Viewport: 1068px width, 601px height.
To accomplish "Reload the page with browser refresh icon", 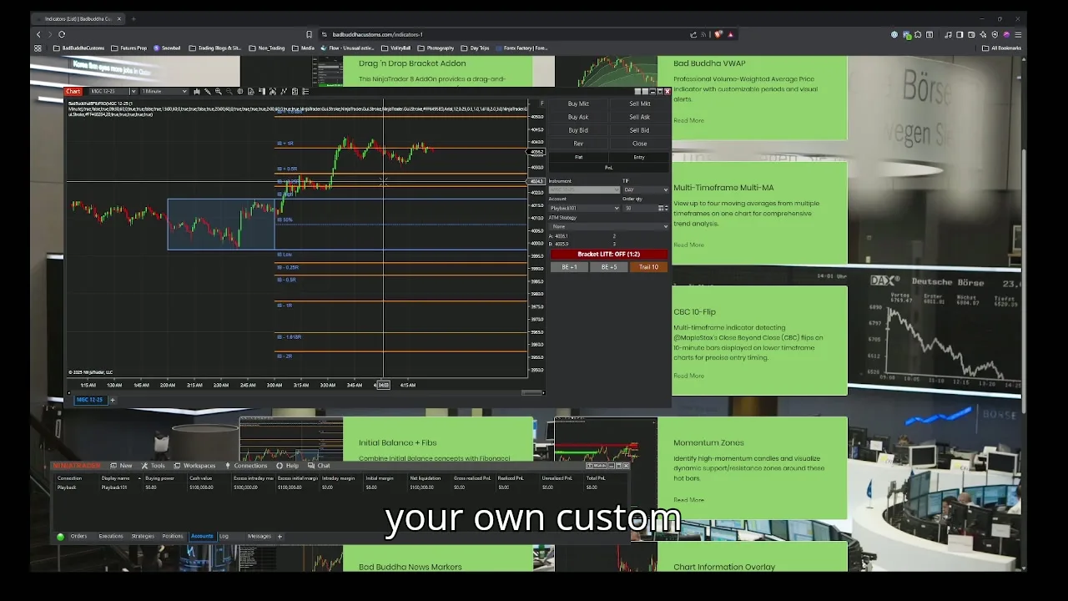I will [x=62, y=34].
